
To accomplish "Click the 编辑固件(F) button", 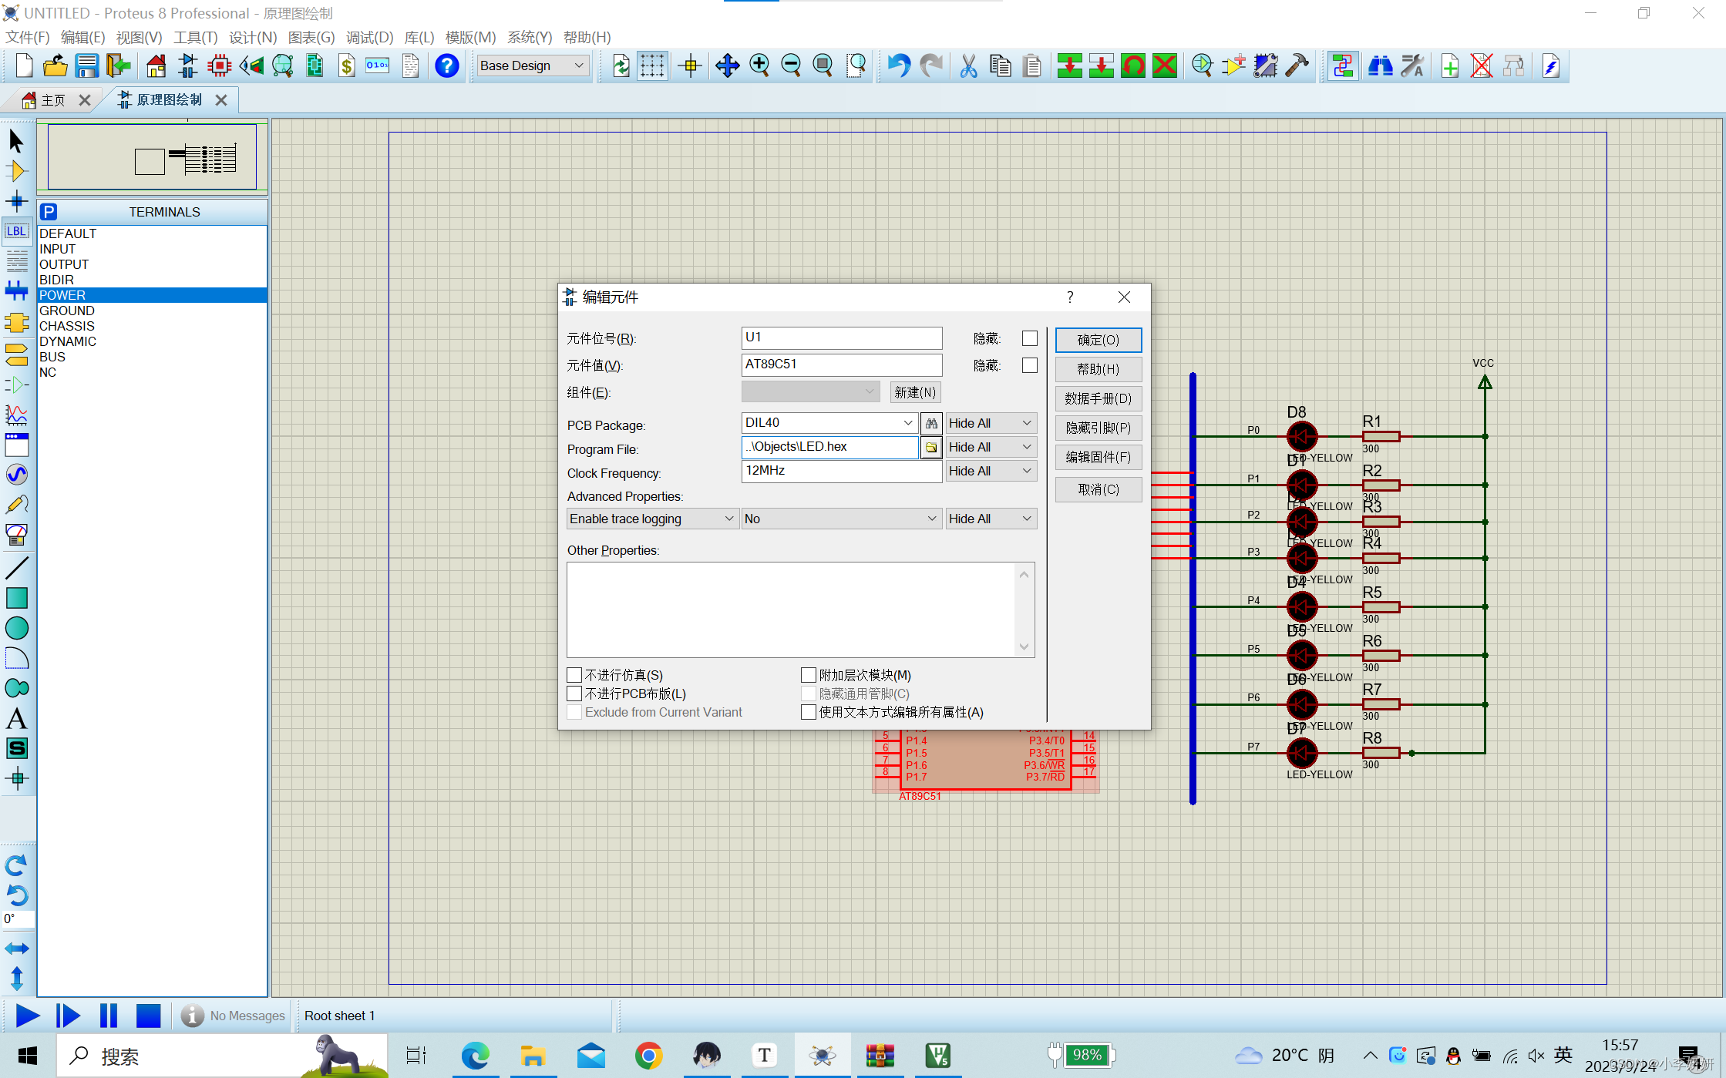I will point(1098,457).
